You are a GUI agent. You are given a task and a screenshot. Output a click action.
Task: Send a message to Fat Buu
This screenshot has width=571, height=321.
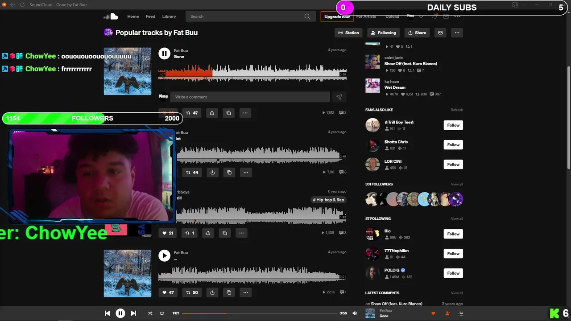point(440,33)
